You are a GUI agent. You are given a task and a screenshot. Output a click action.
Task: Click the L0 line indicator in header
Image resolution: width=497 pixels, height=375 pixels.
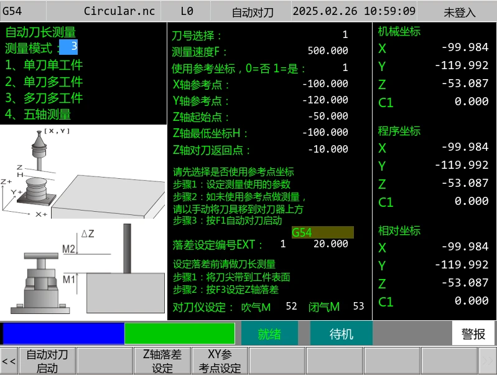pos(187,11)
